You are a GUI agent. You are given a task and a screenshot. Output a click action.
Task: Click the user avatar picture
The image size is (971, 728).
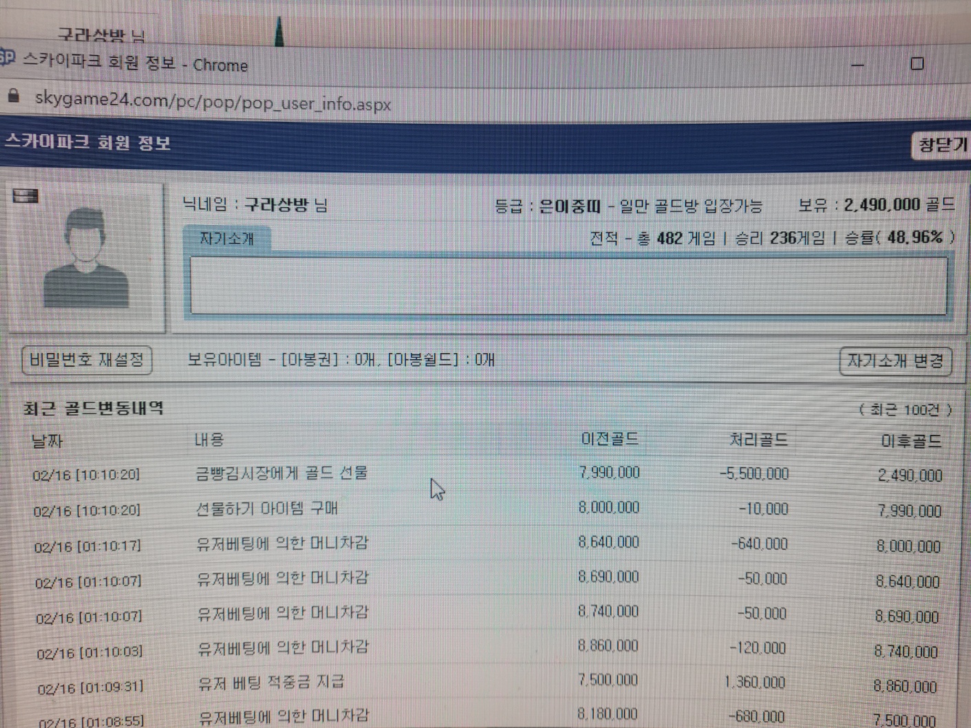[x=86, y=258]
